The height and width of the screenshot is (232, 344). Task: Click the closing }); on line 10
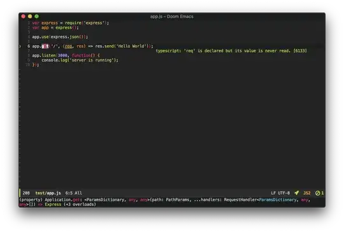pos(36,65)
